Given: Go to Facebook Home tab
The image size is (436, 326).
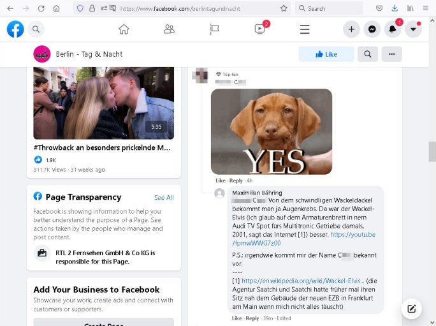Looking at the screenshot, I should pyautogui.click(x=124, y=29).
